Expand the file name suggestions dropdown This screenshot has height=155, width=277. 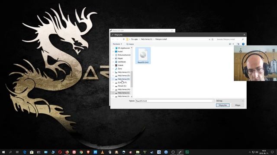[213, 101]
